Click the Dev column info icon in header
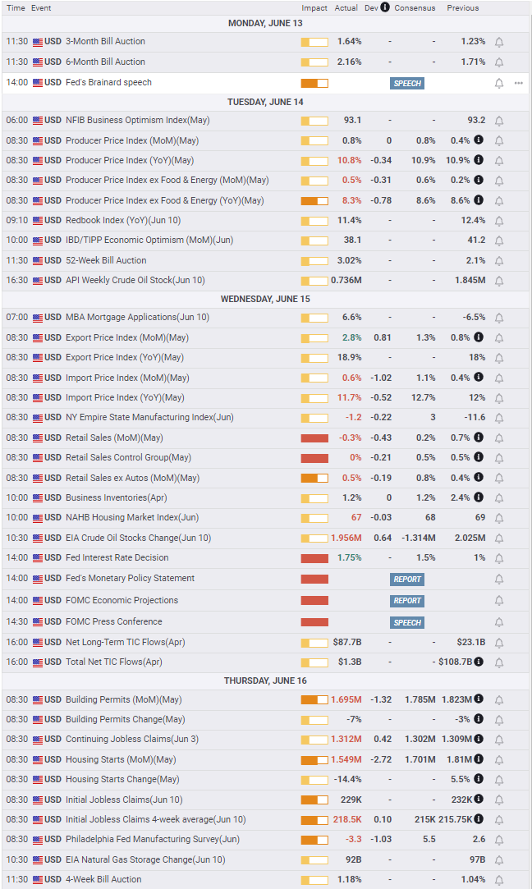The height and width of the screenshot is (889, 532). coord(385,7)
